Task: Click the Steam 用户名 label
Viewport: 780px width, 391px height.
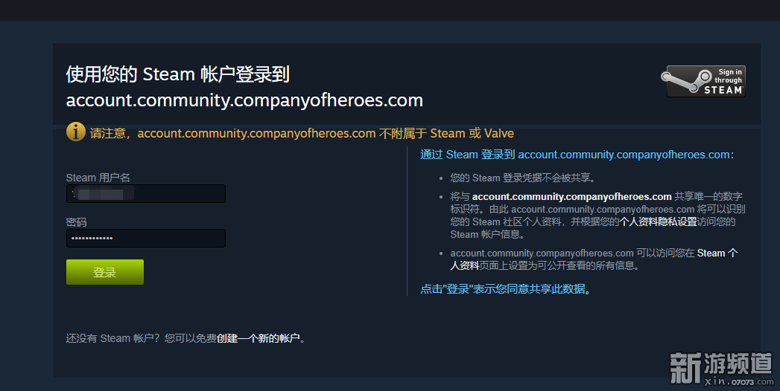Action: coord(98,178)
